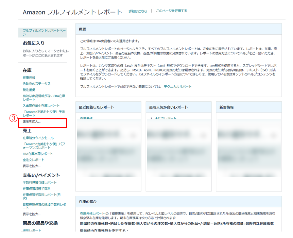Click the お気に入り sidebar heading
Image resolution: width=293 pixels, height=238 pixels.
pyautogui.click(x=34, y=43)
